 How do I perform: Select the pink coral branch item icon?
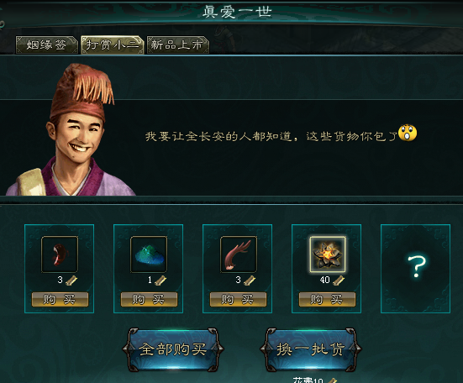click(x=239, y=254)
